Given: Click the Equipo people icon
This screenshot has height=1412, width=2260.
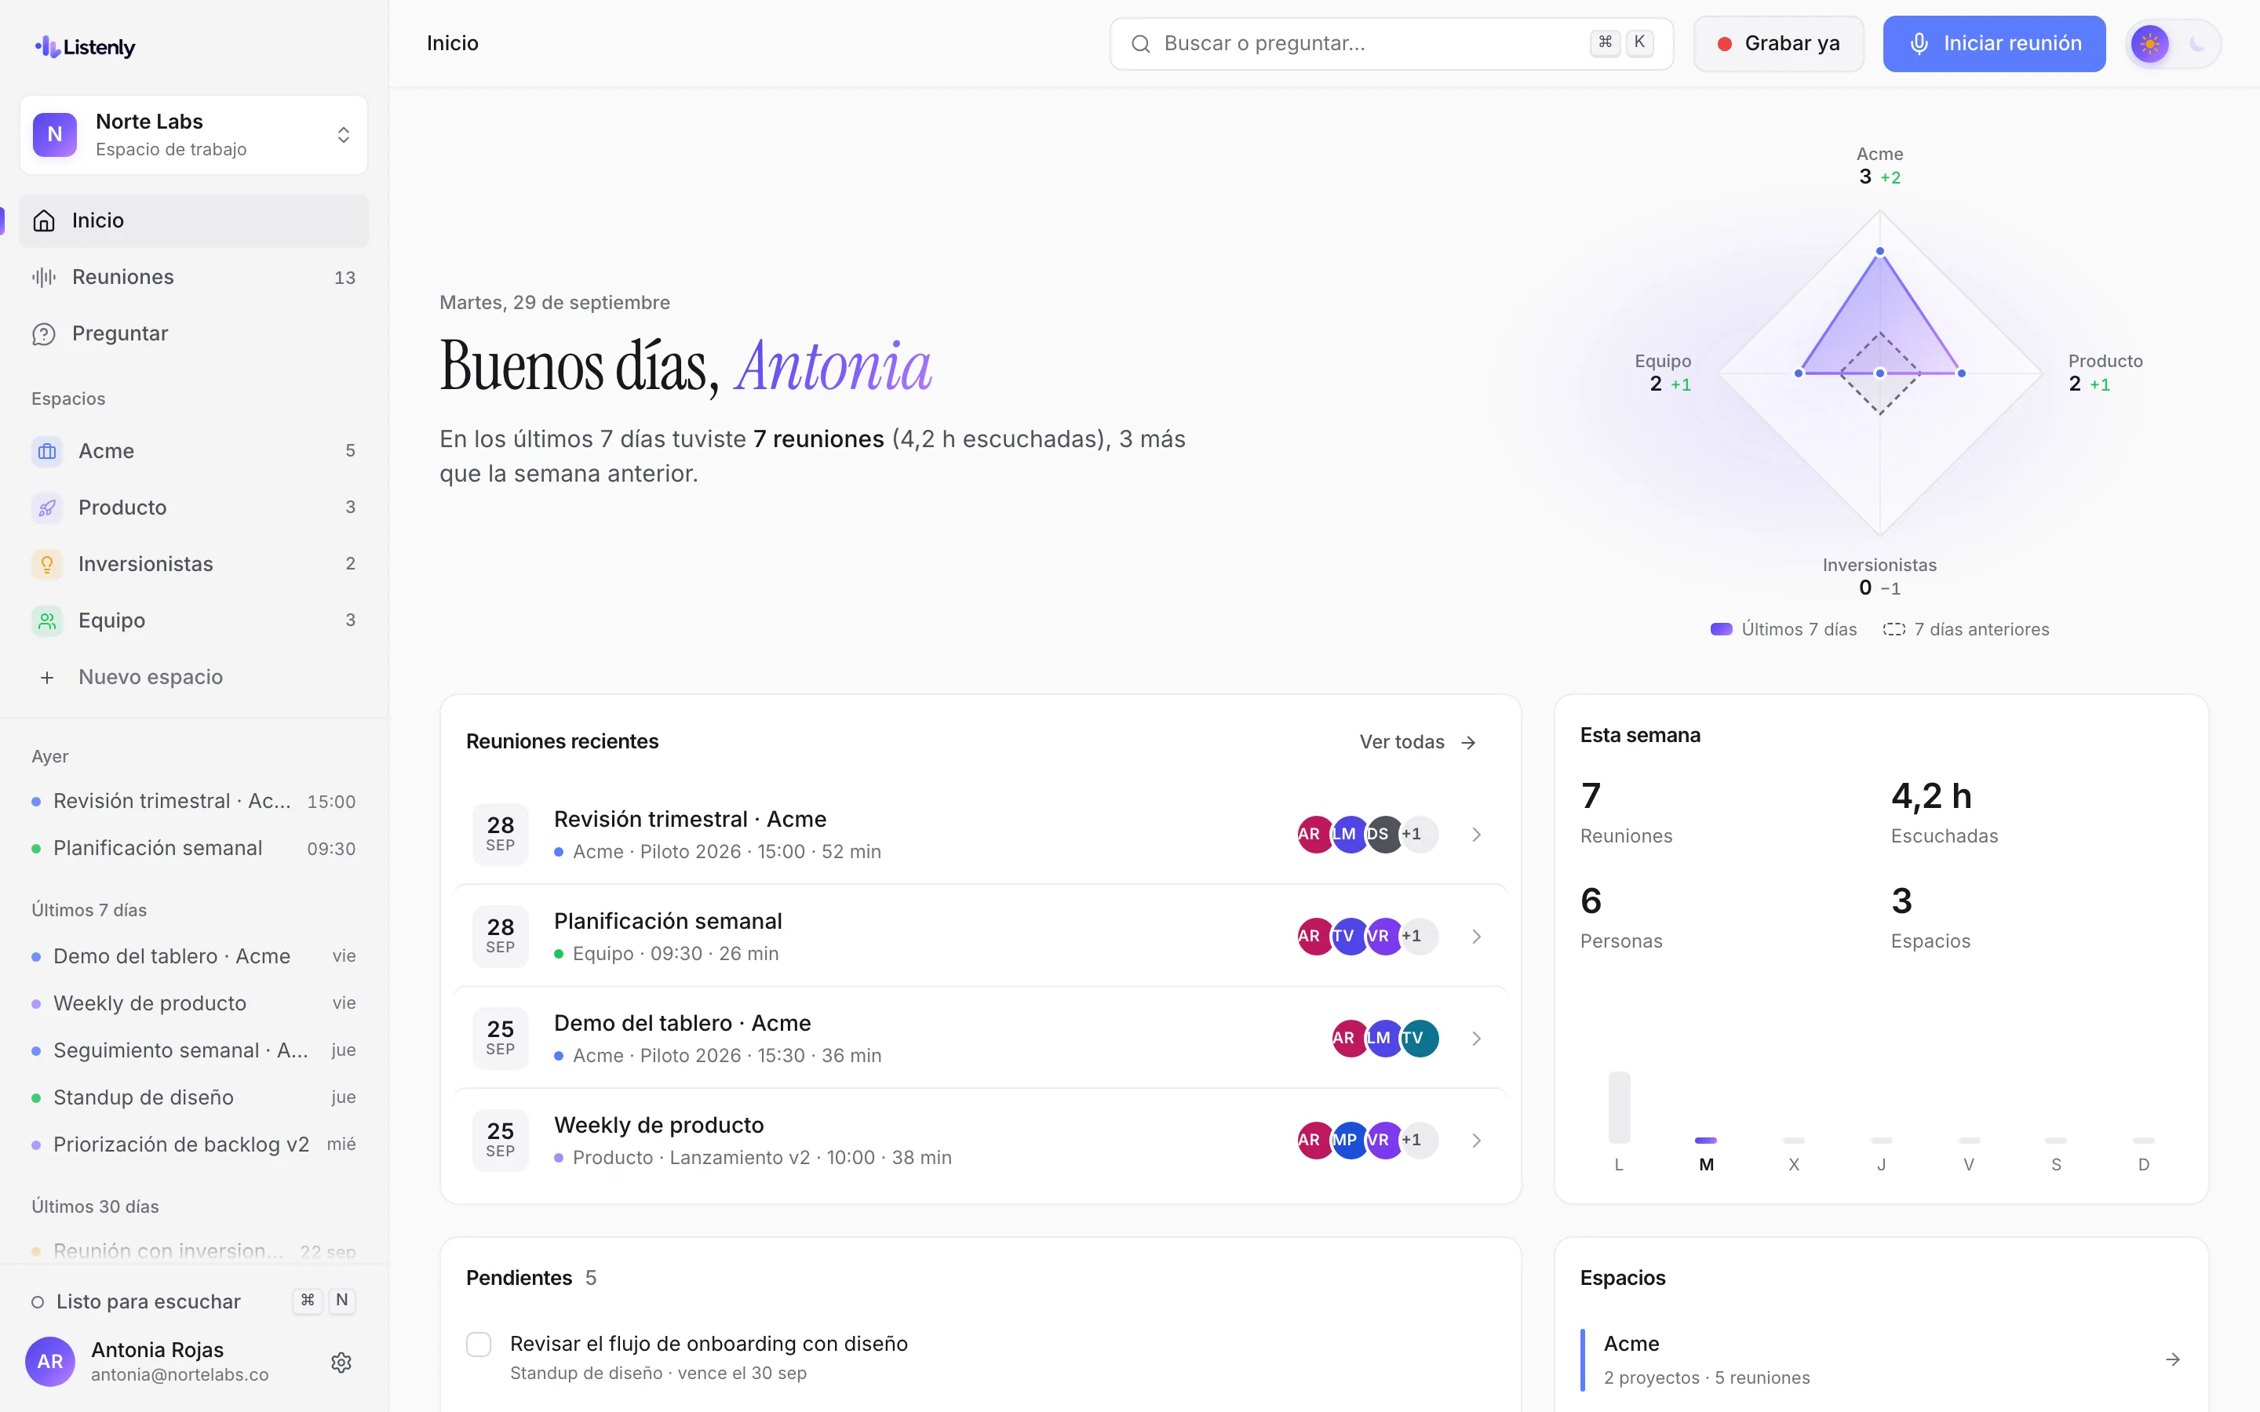Looking at the screenshot, I should [x=47, y=621].
